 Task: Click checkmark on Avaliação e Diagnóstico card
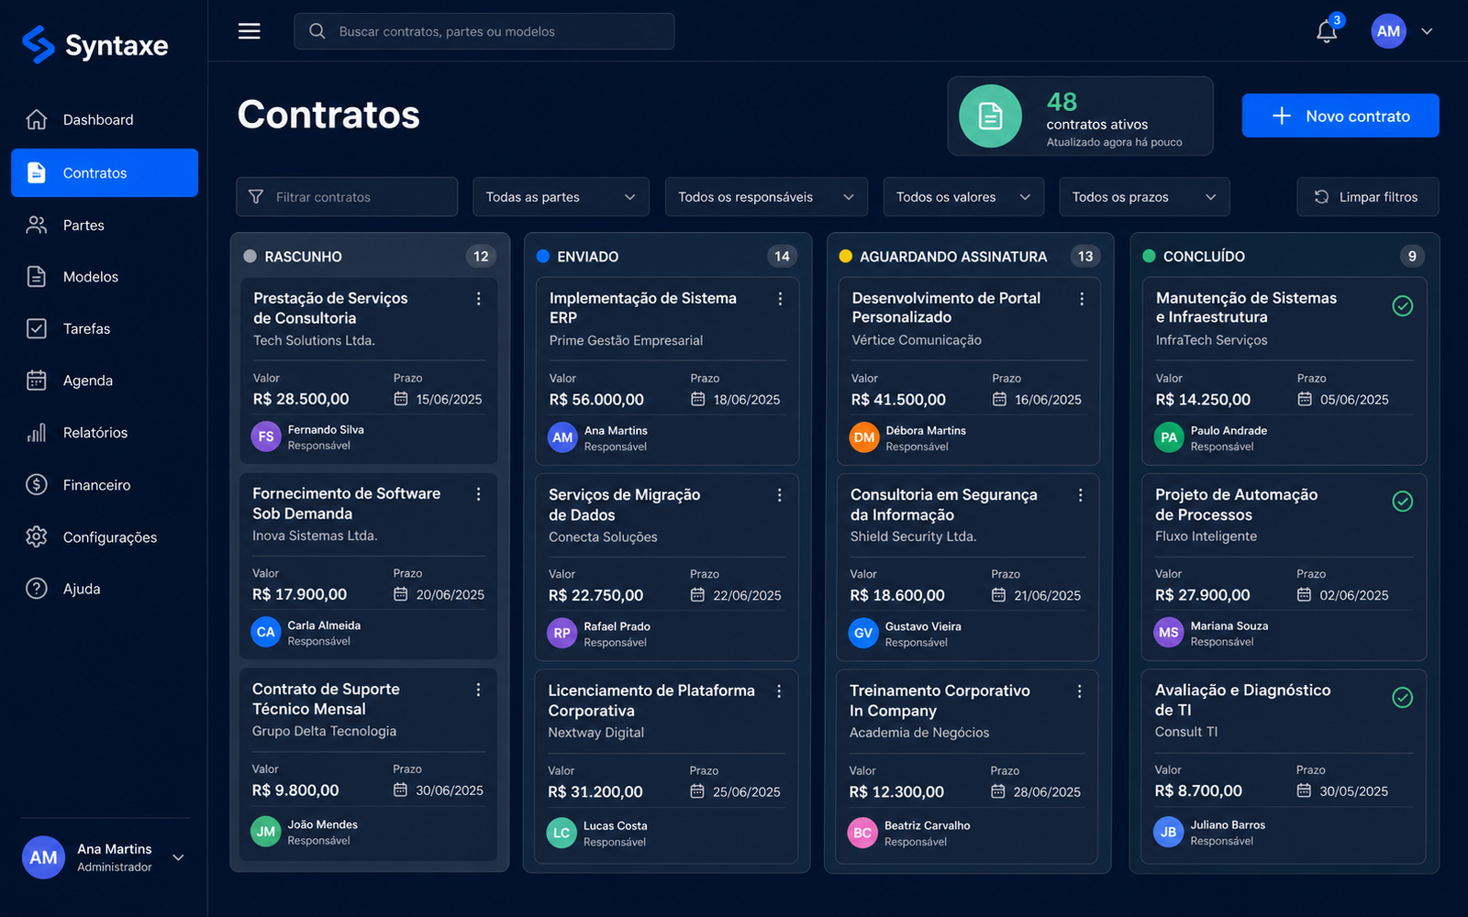(1403, 698)
